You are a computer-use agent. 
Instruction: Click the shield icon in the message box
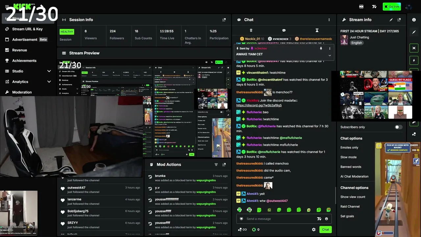pos(241,219)
